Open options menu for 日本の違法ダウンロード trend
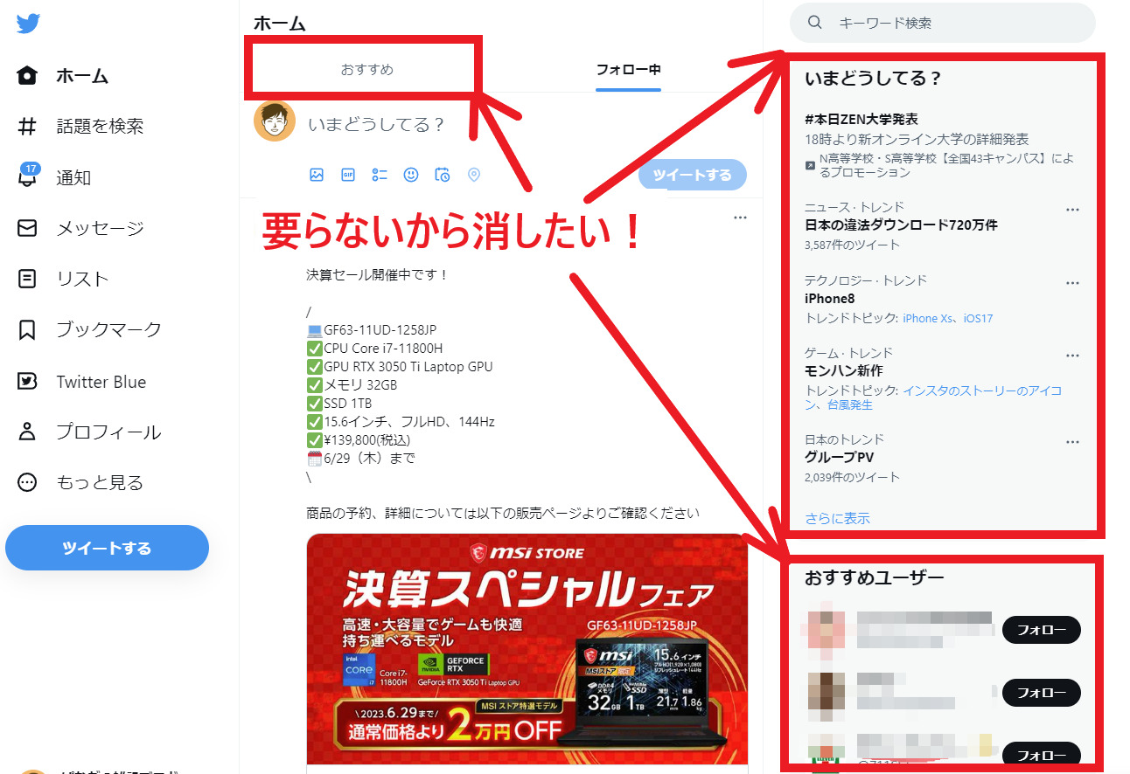The image size is (1130, 774). coord(1073,209)
